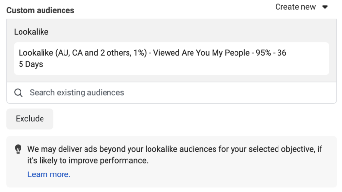342x192 pixels.
Task: Click the Custom audiences heading
Action: point(41,10)
